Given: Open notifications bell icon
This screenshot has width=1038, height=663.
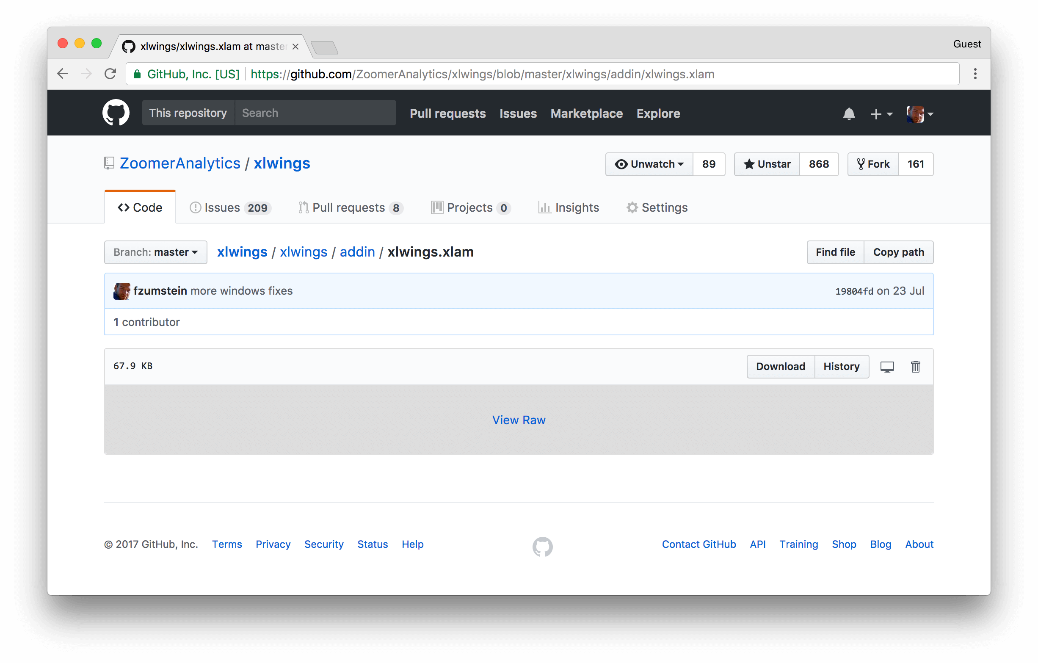Looking at the screenshot, I should [x=848, y=114].
